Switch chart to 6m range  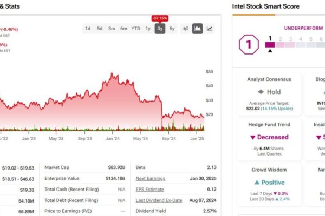123,29
